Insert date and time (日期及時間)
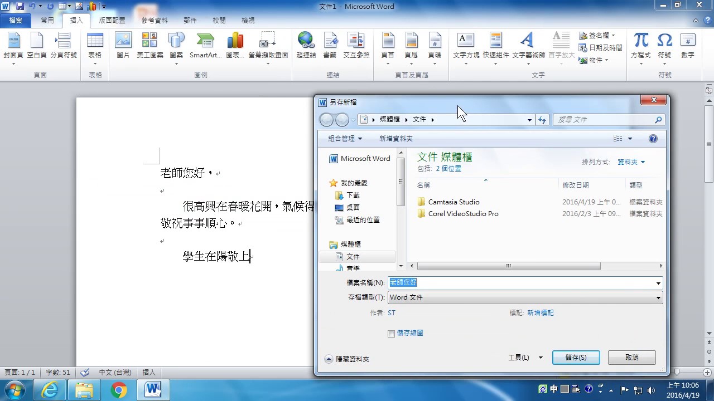The width and height of the screenshot is (714, 401). [601, 48]
